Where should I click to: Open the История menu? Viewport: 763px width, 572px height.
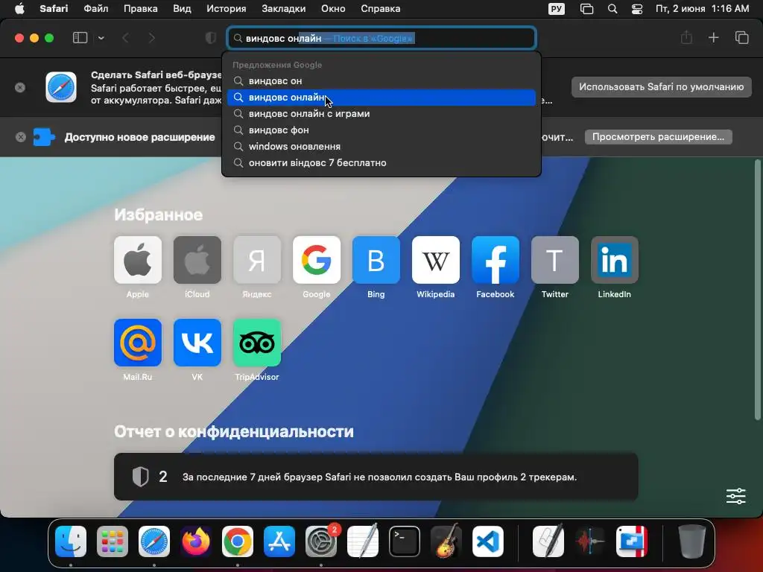[x=227, y=9]
